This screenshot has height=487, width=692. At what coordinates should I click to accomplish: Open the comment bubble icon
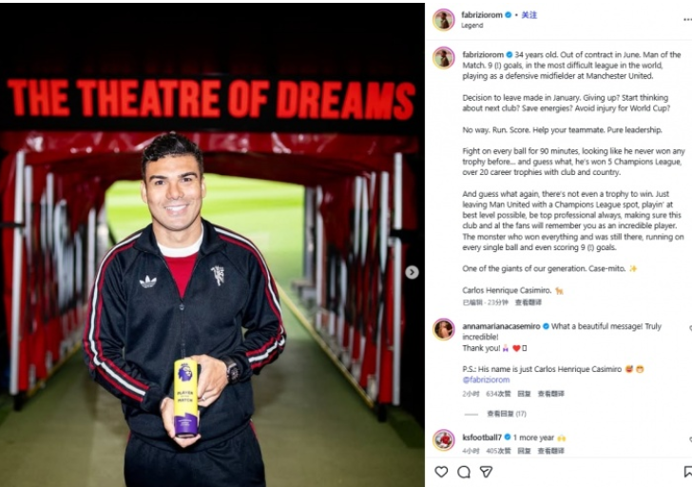click(464, 472)
